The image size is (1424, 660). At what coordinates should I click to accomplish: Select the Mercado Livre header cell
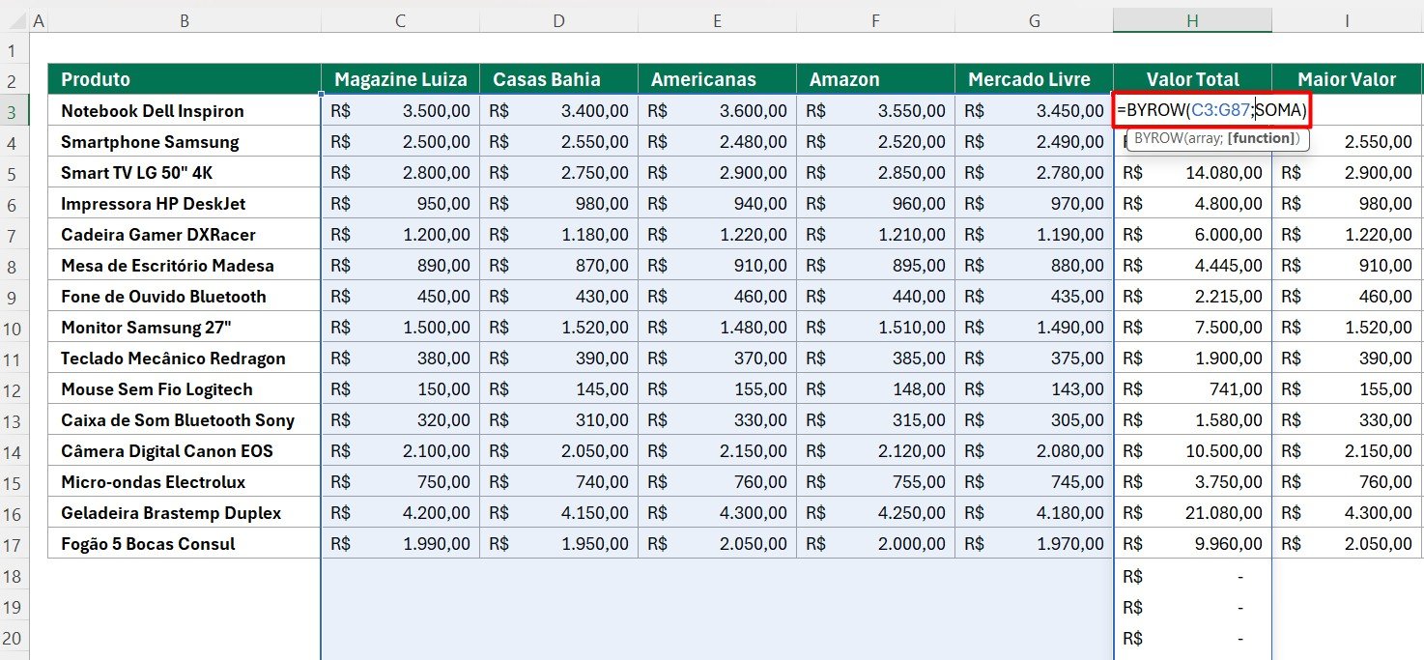click(x=1034, y=79)
